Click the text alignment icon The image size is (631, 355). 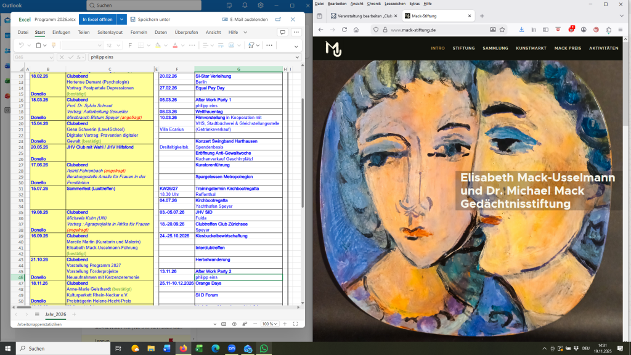pyautogui.click(x=205, y=46)
